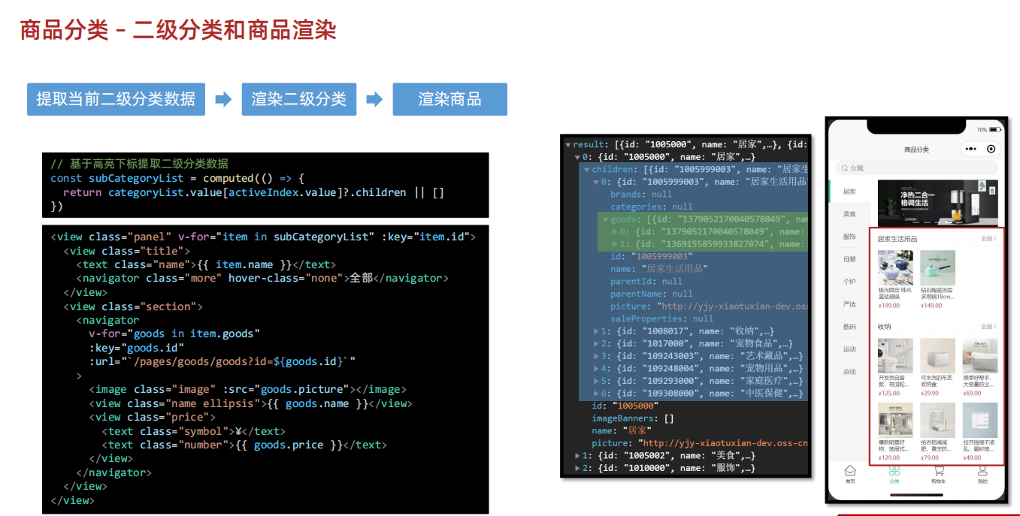Click the comment 基于高亮下标提取二级分类数据
This screenshot has width=1020, height=516.
pos(139,164)
